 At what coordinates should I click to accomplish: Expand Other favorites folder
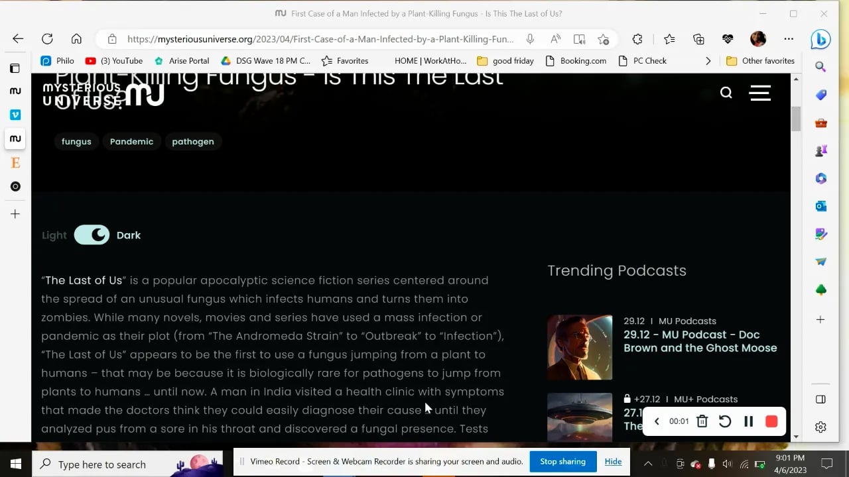click(x=760, y=61)
